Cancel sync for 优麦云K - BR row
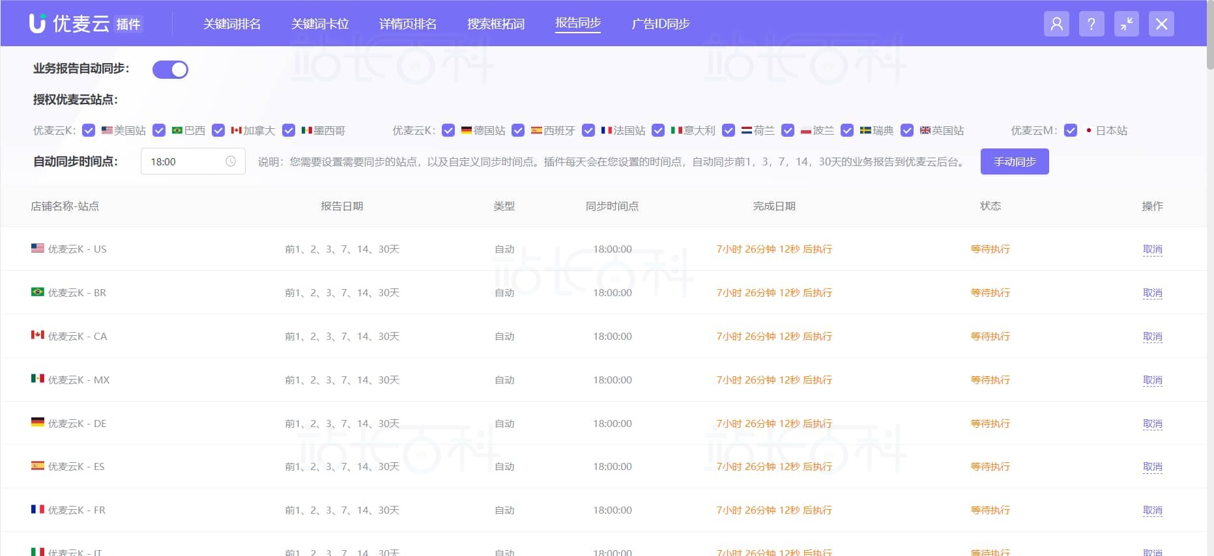 pos(1152,292)
